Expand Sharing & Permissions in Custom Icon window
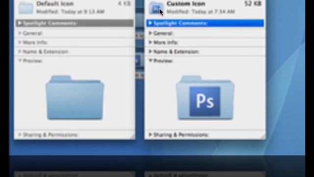Viewport: 314px width, 177px height. [x=150, y=135]
